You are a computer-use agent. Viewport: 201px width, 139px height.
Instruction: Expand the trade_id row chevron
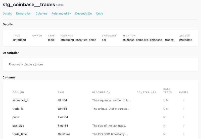click(184, 109)
